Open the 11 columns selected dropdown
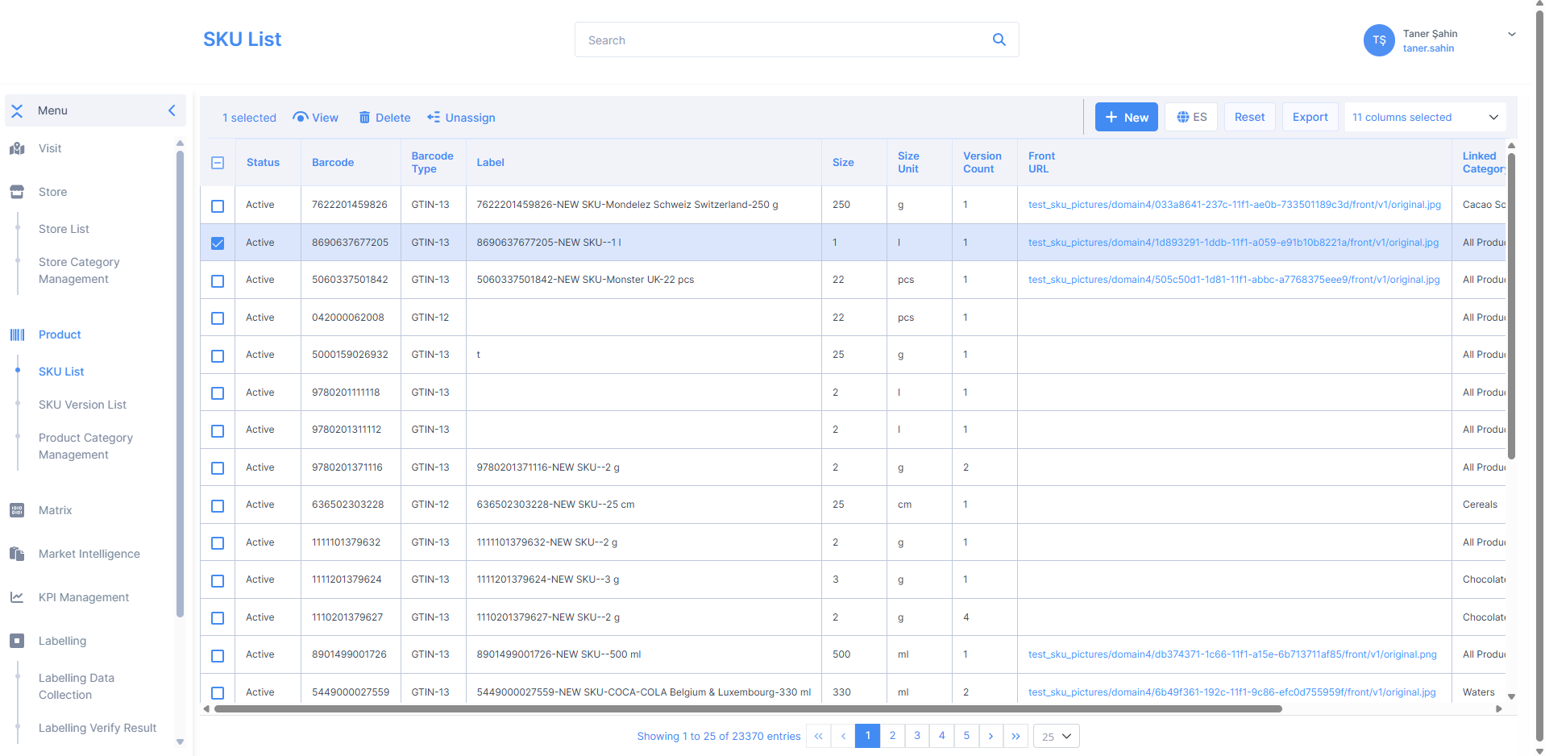1545x756 pixels. (1424, 117)
